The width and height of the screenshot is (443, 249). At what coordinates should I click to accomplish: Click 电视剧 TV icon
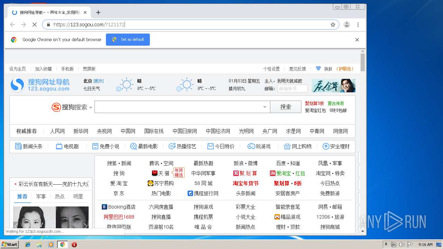tap(59, 146)
